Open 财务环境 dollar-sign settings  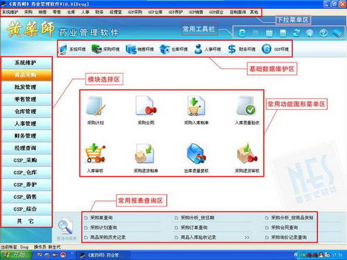(241, 49)
